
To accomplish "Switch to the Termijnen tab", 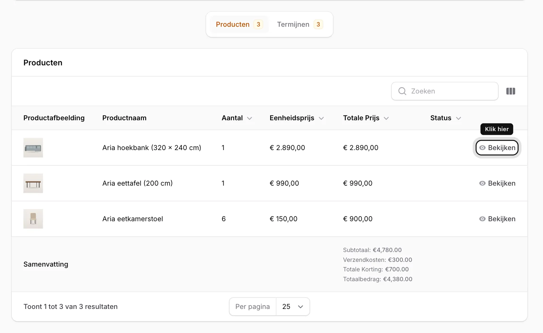I will [300, 24].
